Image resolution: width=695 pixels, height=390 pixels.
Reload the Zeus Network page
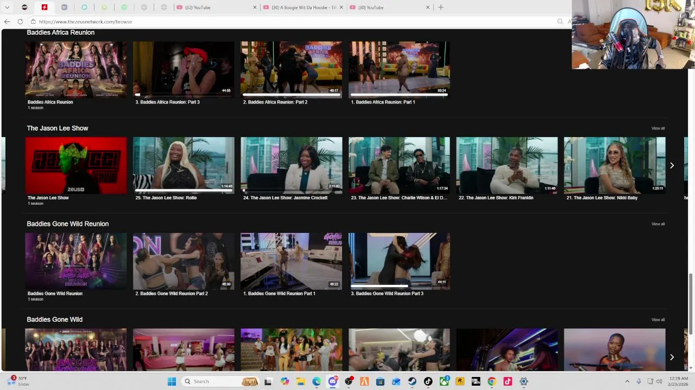20,22
